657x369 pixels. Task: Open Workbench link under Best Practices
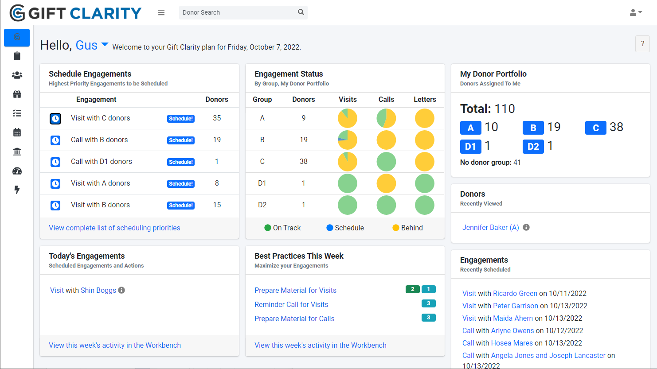click(321, 345)
